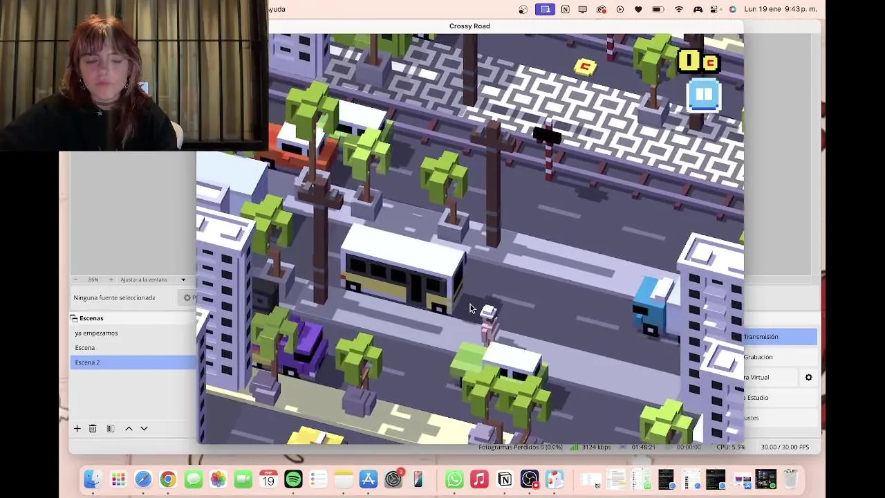885x498 pixels.
Task: Open OBS Ajustes button
Action: coord(780,418)
